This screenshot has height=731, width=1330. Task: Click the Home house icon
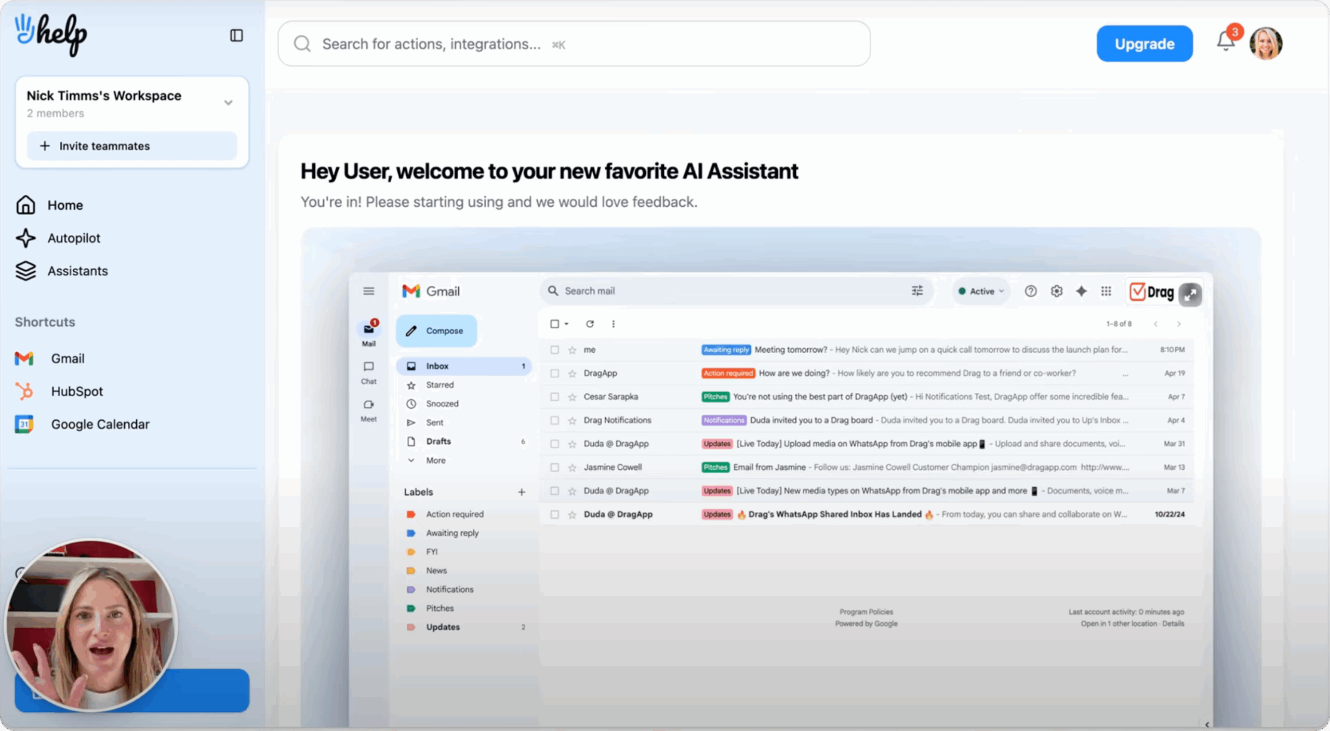pos(25,205)
